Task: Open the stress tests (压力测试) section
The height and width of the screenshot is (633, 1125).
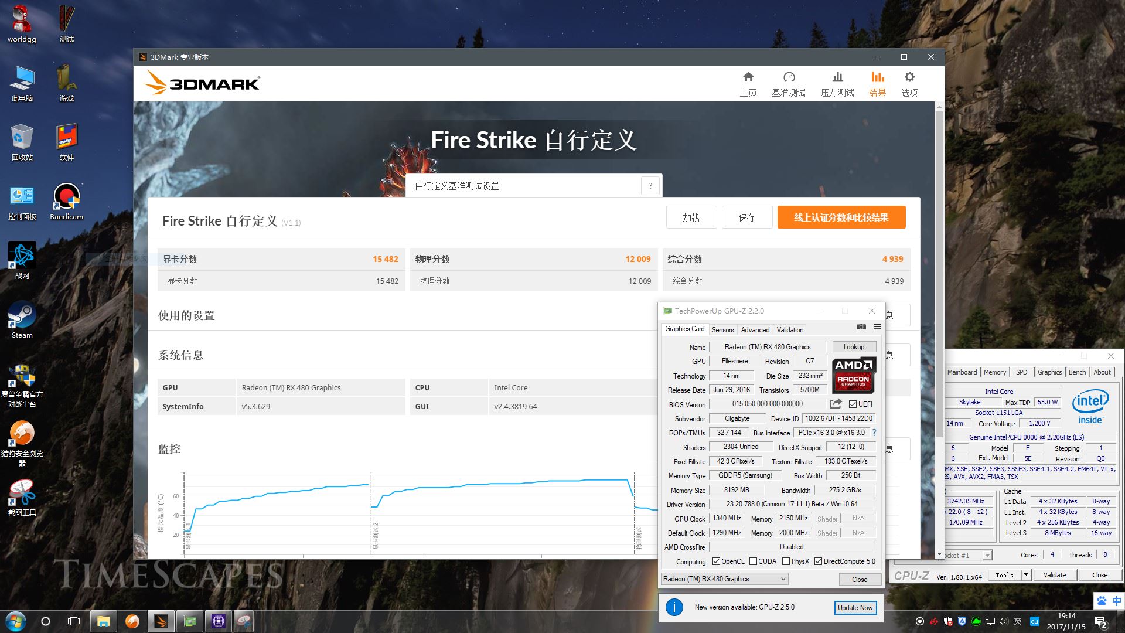Action: pos(837,84)
